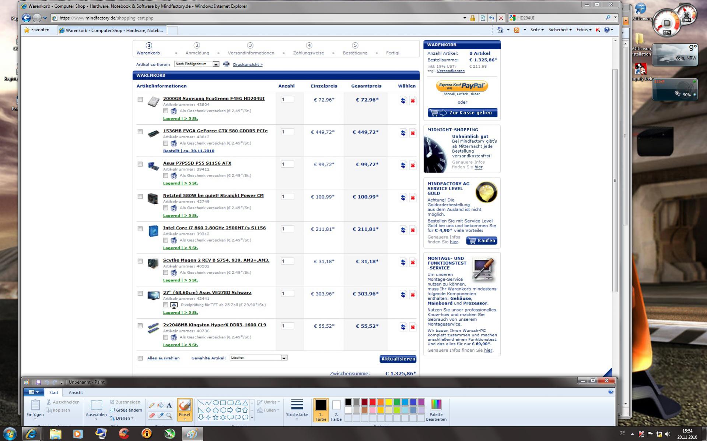Screen dimensions: 707x441
Task: Select the pencil tool in Paint
Action: click(x=151, y=405)
